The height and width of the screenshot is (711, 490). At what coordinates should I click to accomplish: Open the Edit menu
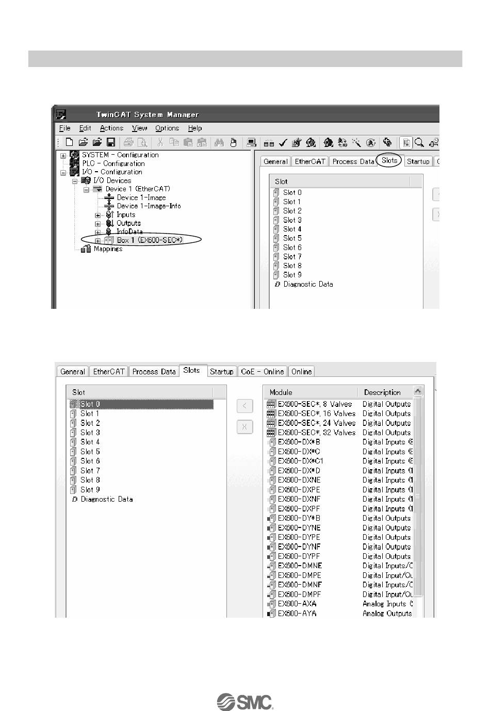click(x=85, y=128)
